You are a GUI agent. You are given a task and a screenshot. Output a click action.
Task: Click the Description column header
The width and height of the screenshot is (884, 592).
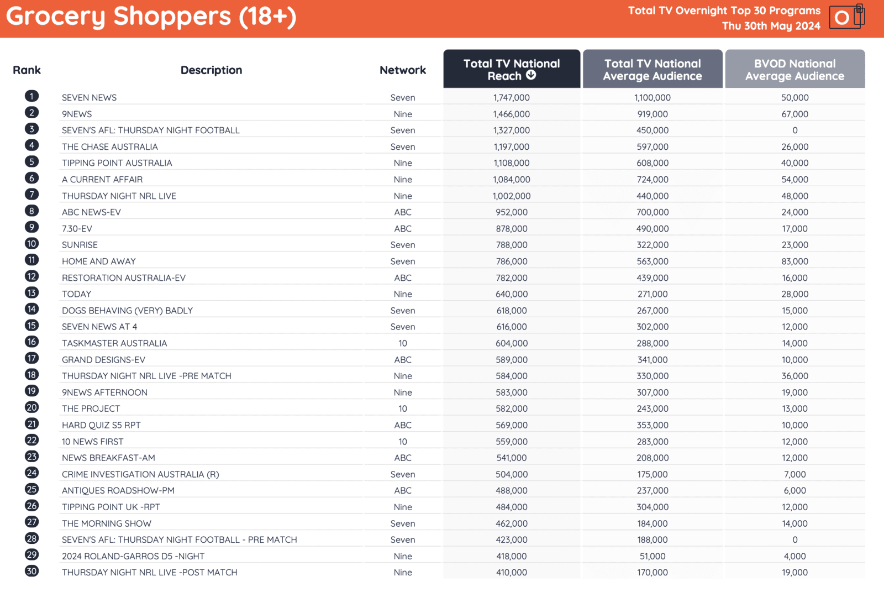pyautogui.click(x=212, y=70)
